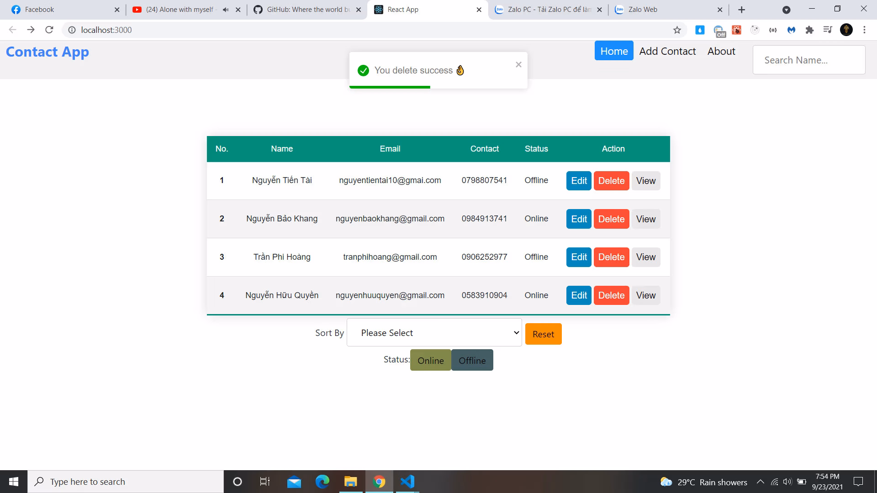Switch to the GitHub tab
The width and height of the screenshot is (877, 493).
point(307,10)
